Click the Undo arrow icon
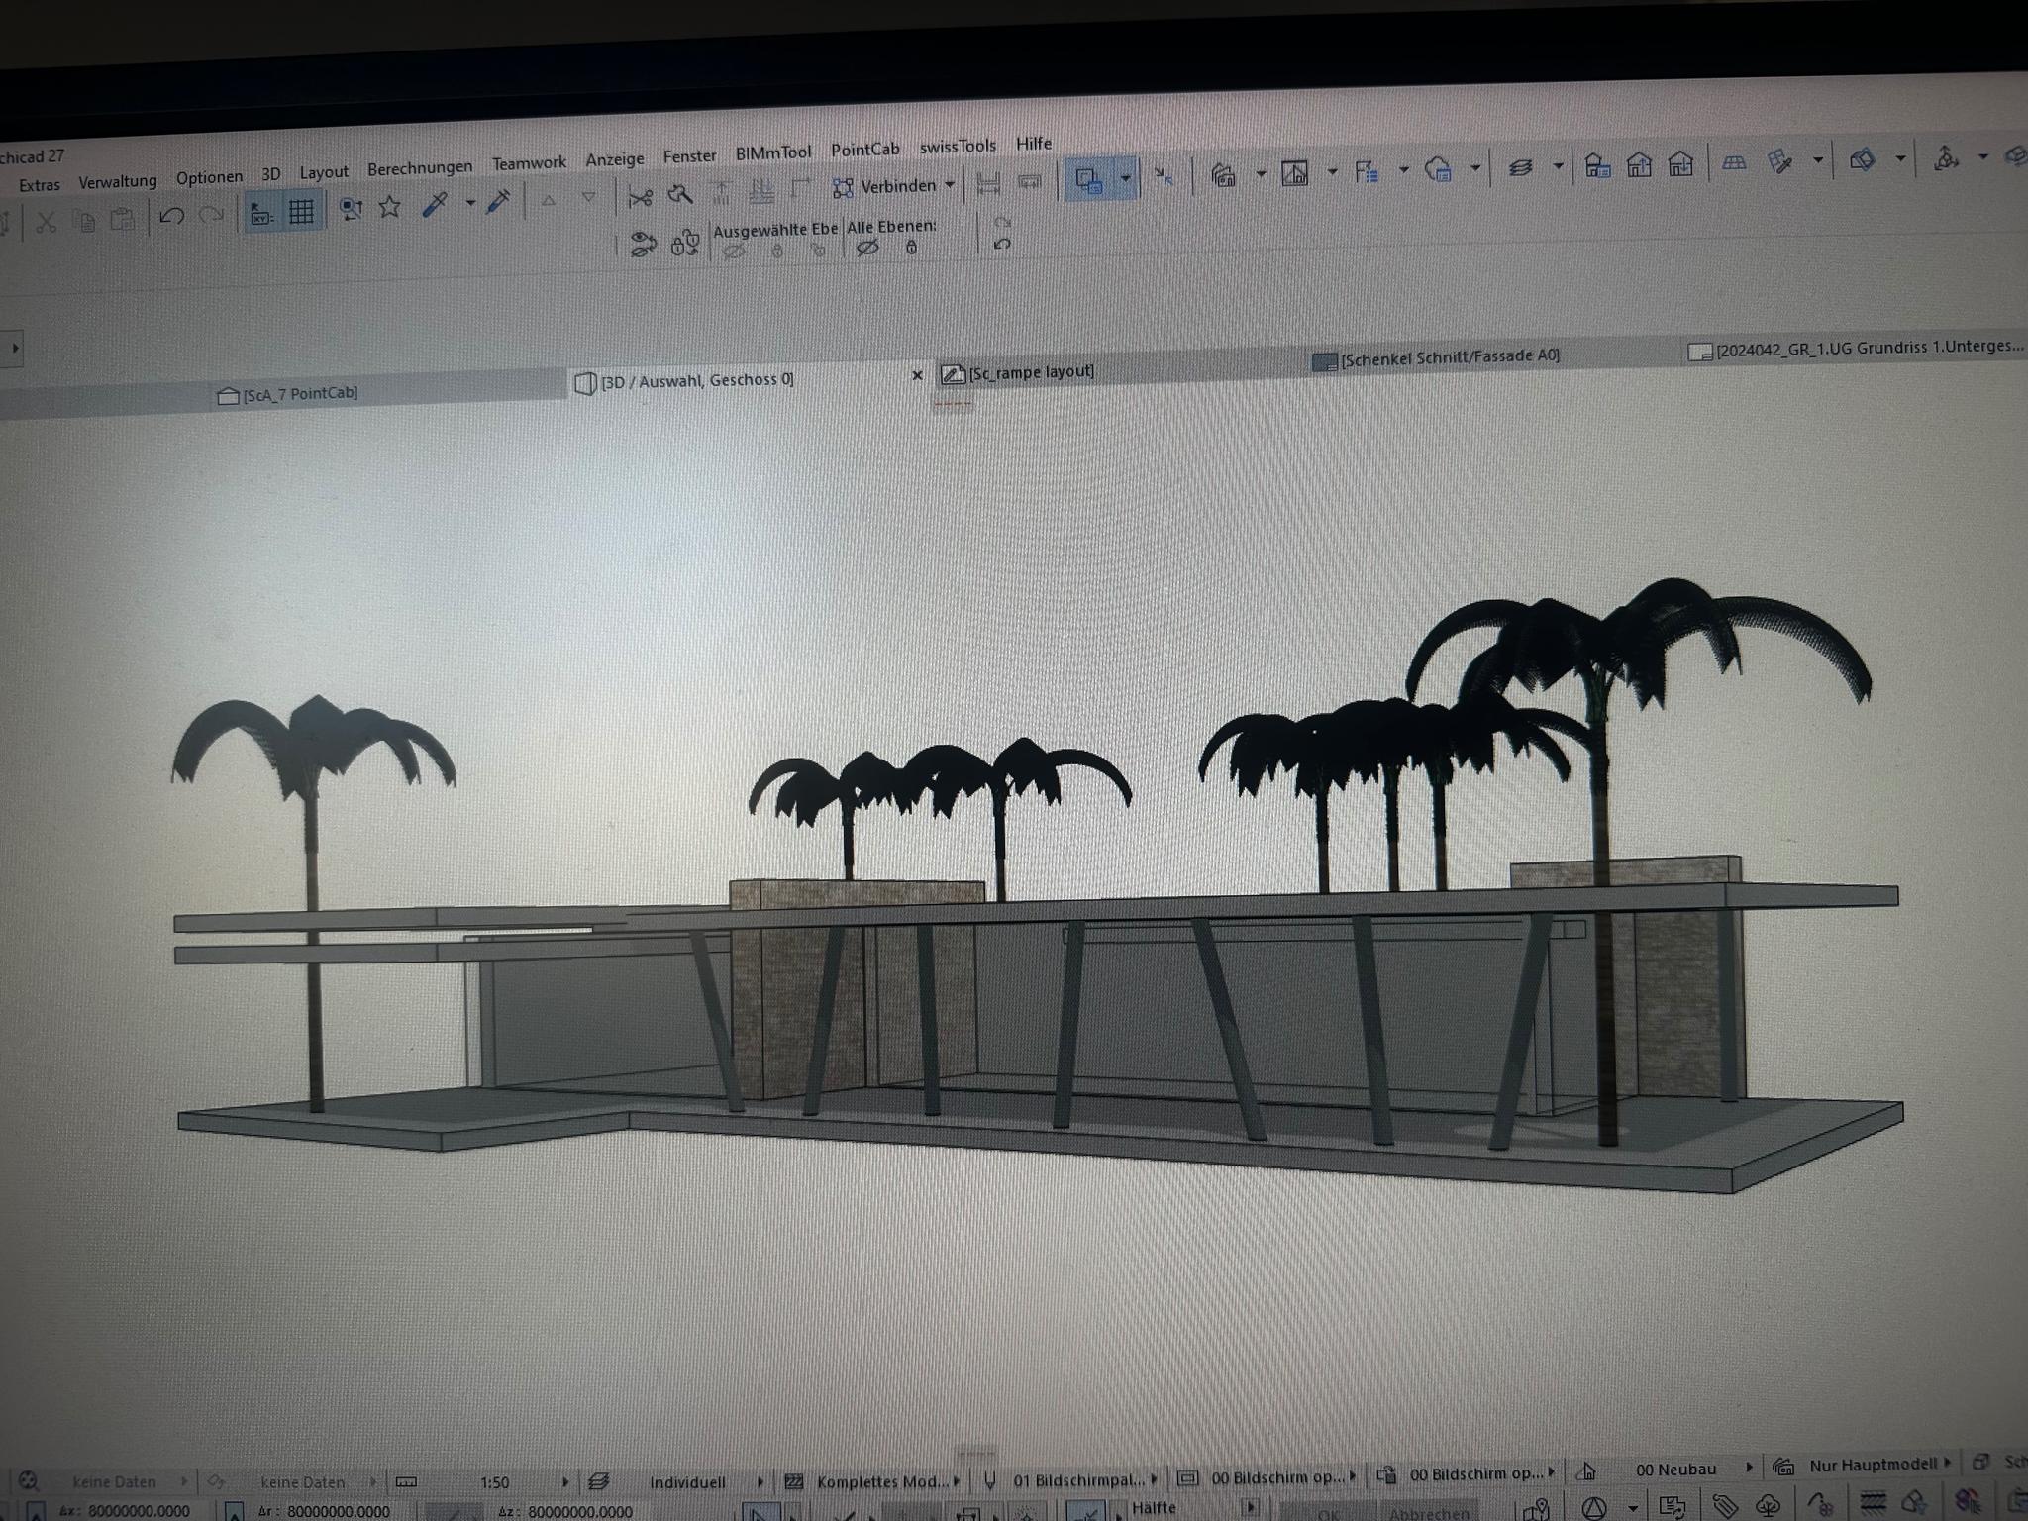The image size is (2028, 1521). [x=172, y=215]
